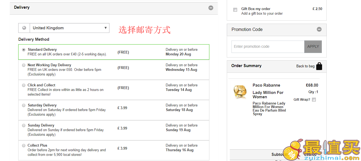Viewport: 361px width, 161px height.
Task: Click the Tuesday 14 Aug delivery date
Action: click(x=179, y=90)
